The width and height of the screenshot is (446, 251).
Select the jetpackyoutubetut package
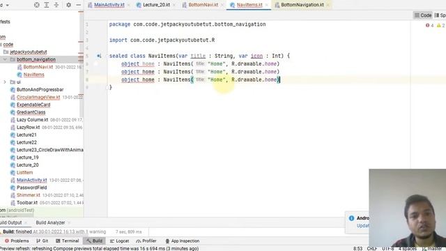coord(28,52)
